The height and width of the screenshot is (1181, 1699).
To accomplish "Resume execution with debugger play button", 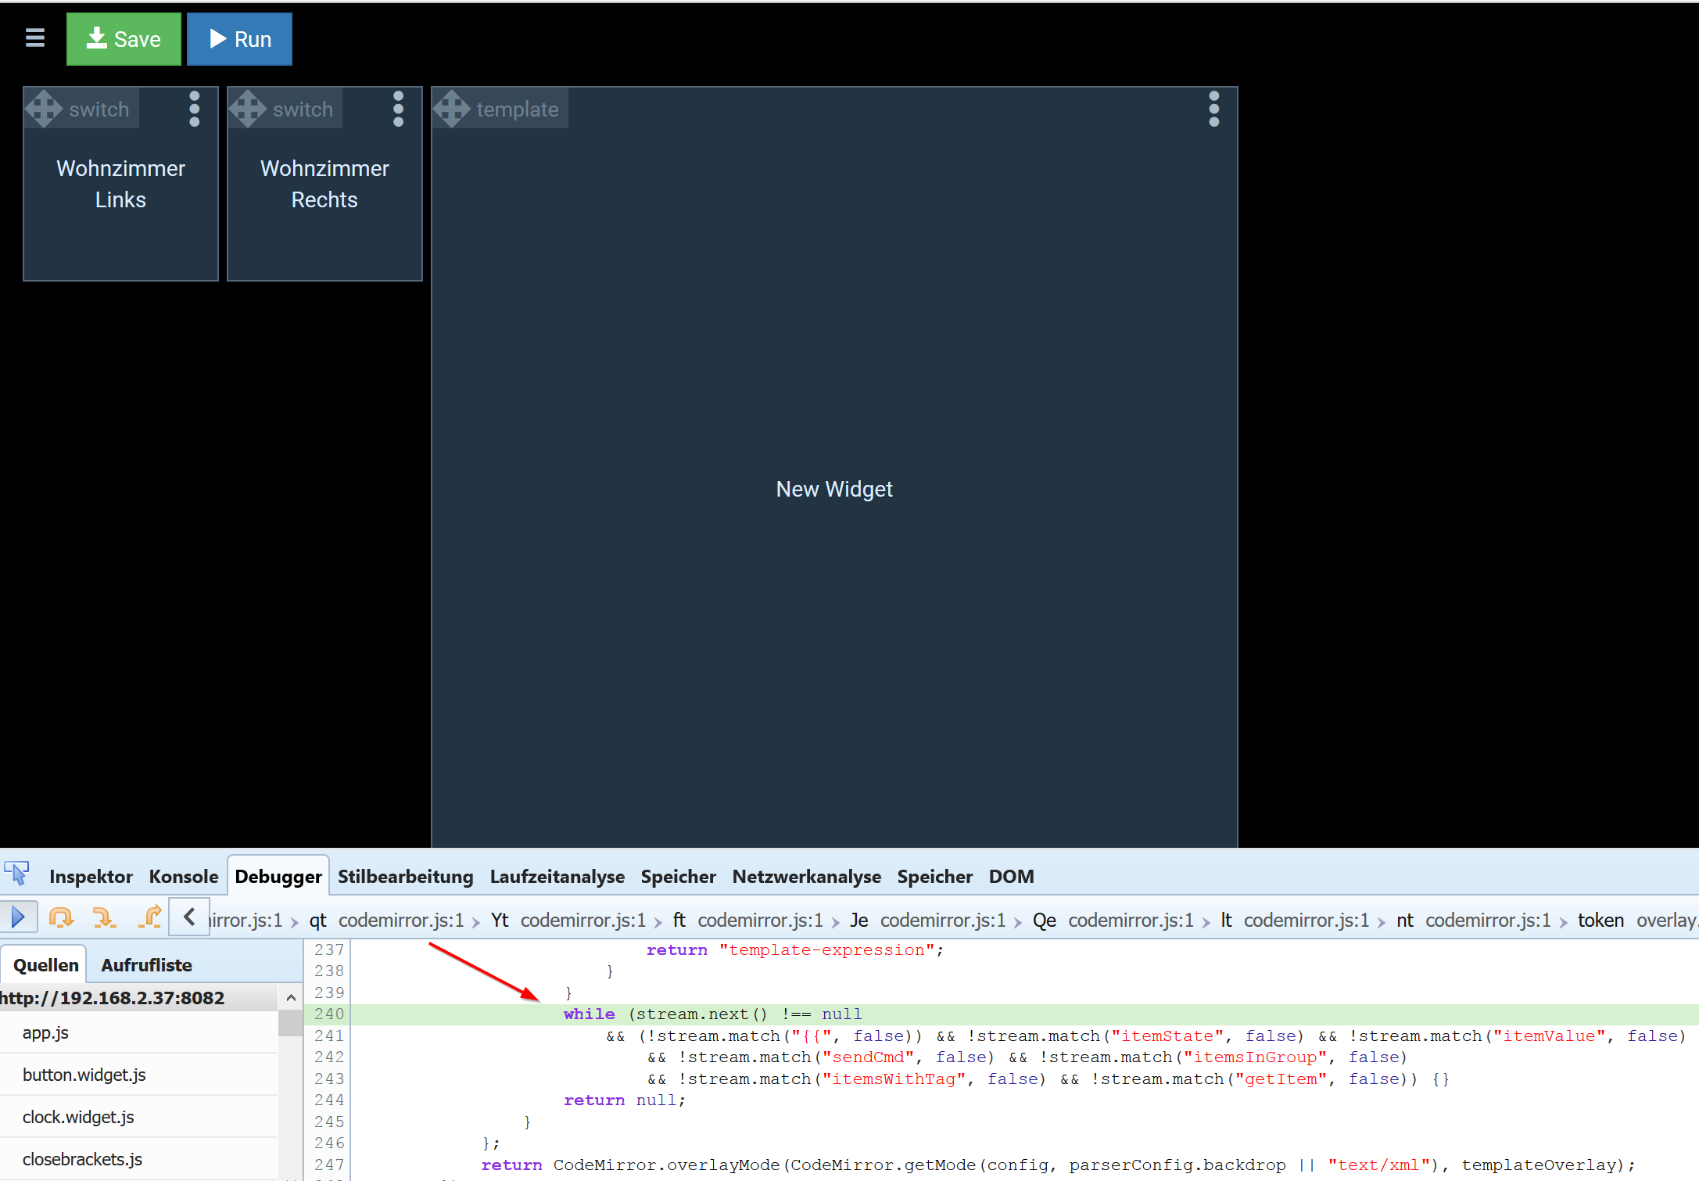I will [19, 917].
